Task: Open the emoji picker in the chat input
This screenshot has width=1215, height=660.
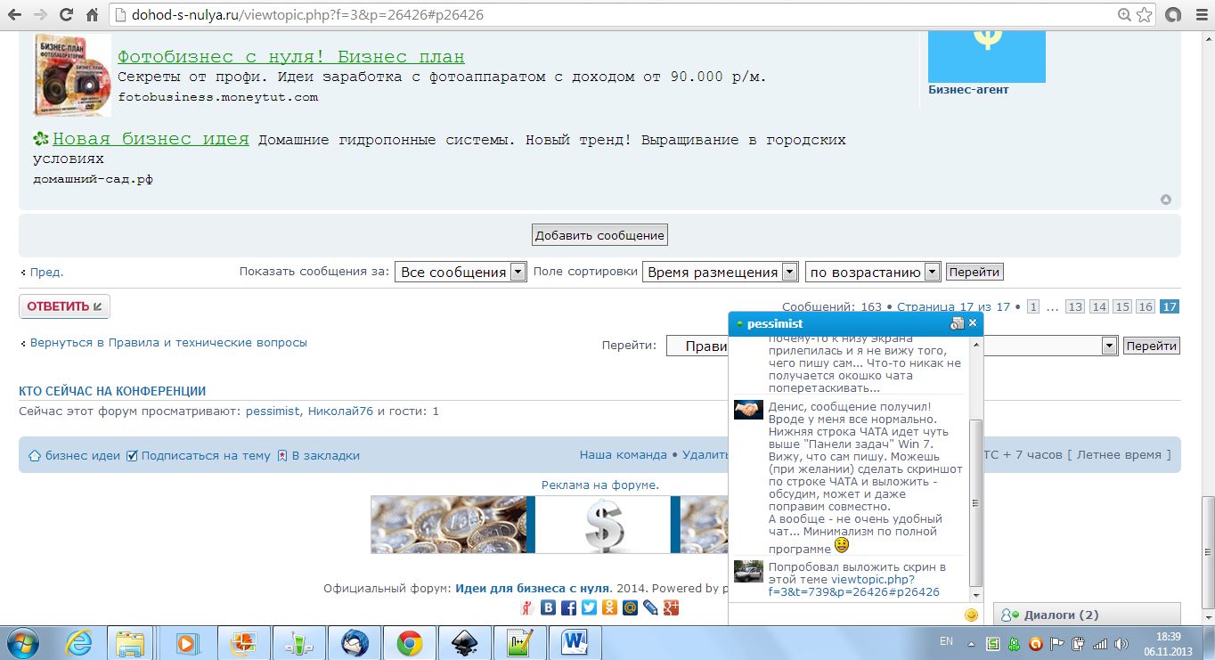Action: point(971,615)
